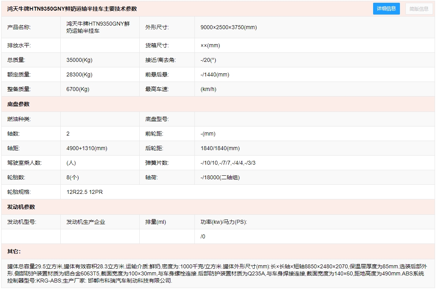Screen dimensions: 437x290
Task: Click the 前轮距 label
Action: coord(154,134)
